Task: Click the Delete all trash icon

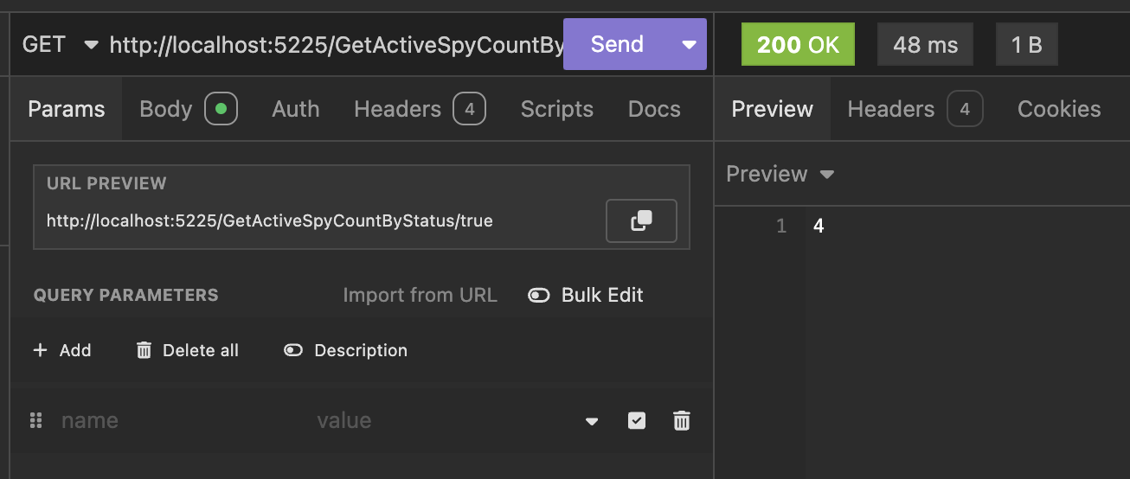Action: [x=144, y=350]
